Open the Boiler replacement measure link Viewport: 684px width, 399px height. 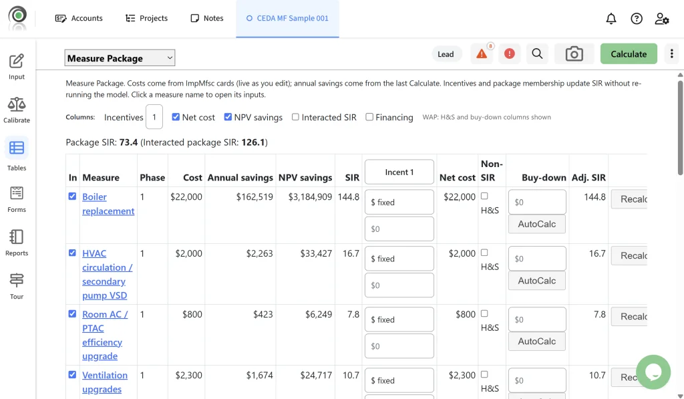(108, 204)
